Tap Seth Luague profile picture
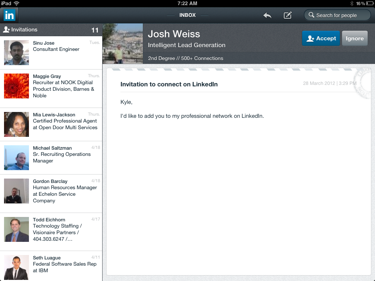The height and width of the screenshot is (281, 375). click(16, 267)
